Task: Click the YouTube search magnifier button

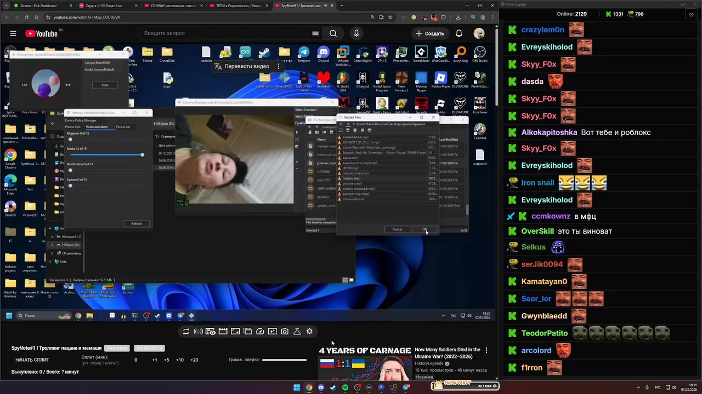Action: coord(333,33)
